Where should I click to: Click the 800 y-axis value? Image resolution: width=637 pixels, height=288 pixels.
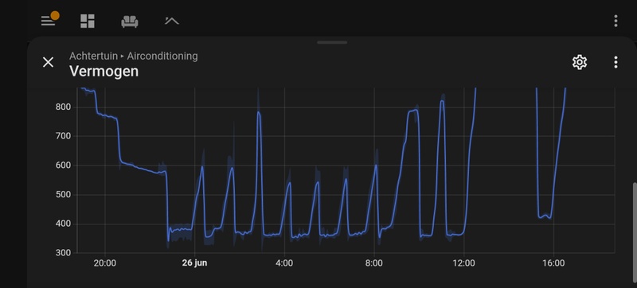(x=64, y=107)
